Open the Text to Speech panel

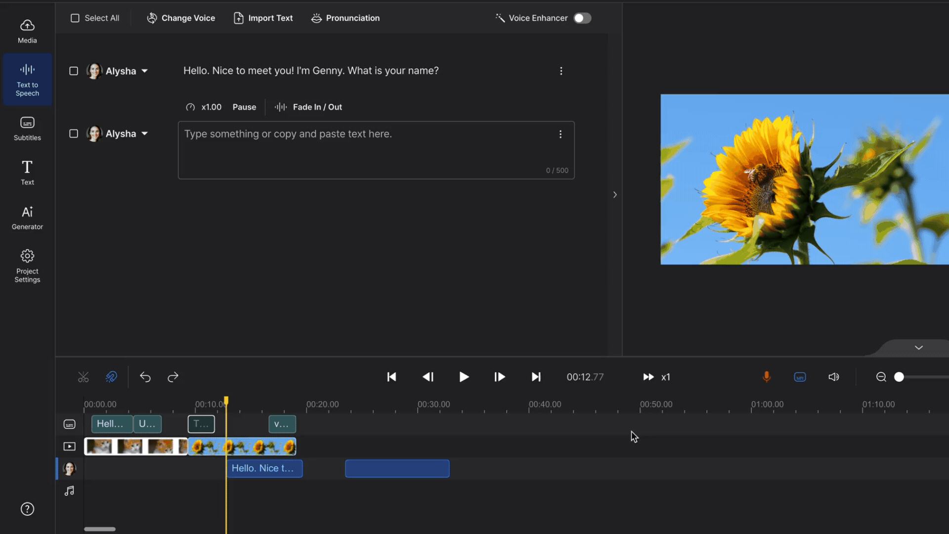[x=27, y=80]
